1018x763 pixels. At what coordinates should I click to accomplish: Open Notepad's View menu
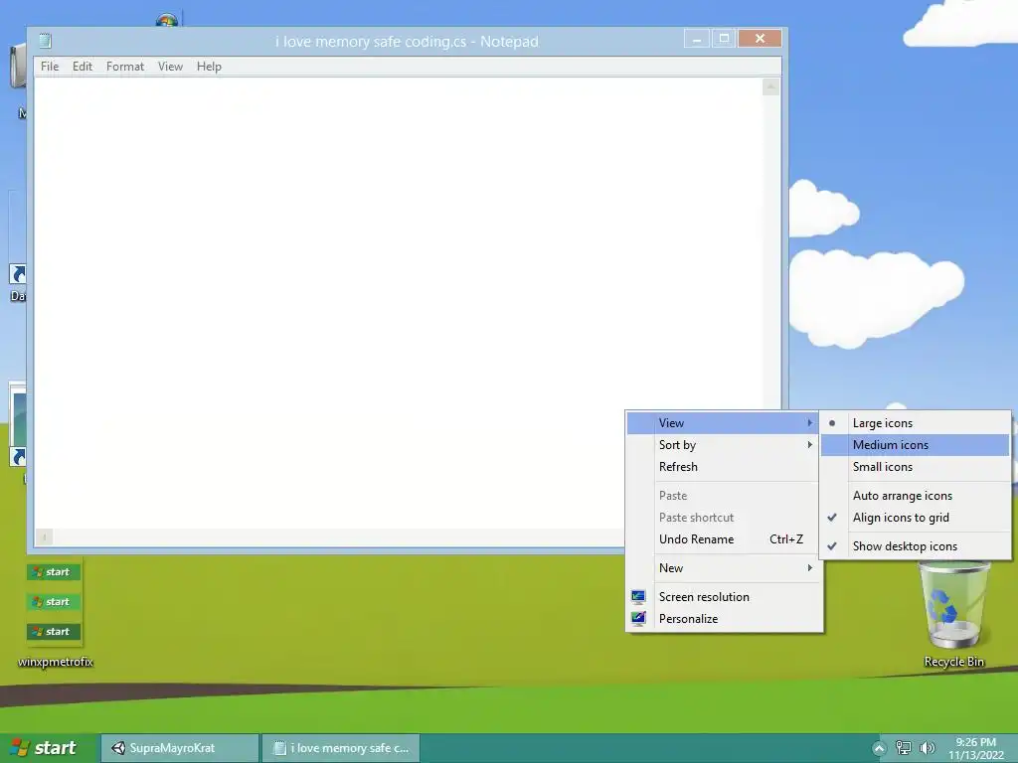pyautogui.click(x=170, y=67)
